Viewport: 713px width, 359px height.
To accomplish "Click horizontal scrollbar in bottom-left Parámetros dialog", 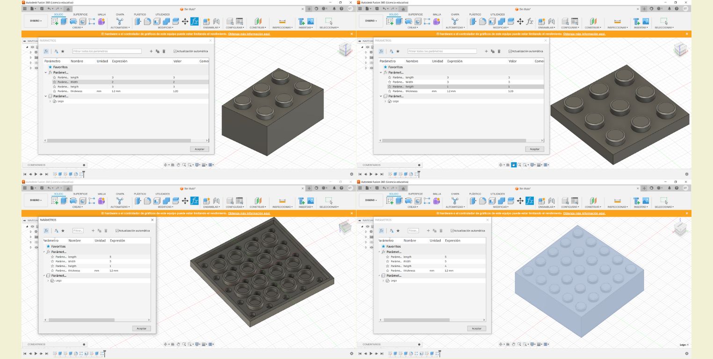I will (81, 320).
